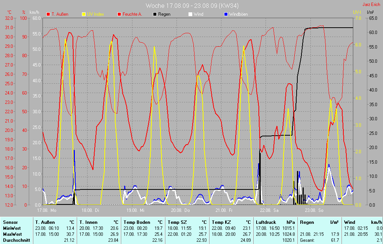Viewport: 383px width, 244px height.
Task: Click the T. Innen average value 23.84
Action: pyautogui.click(x=113, y=240)
